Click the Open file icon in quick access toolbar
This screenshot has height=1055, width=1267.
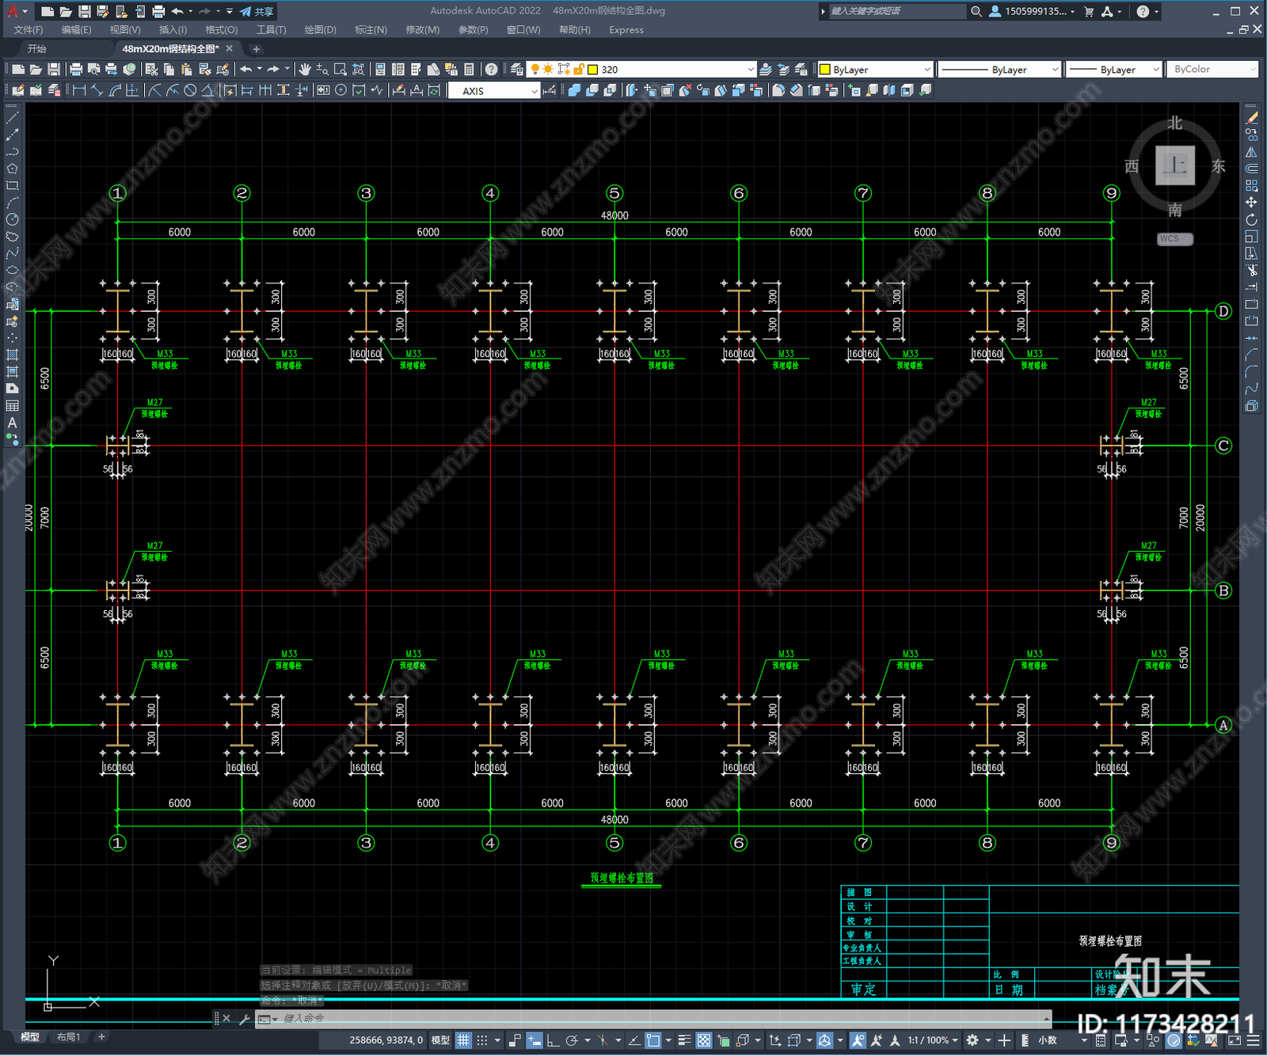pyautogui.click(x=66, y=11)
